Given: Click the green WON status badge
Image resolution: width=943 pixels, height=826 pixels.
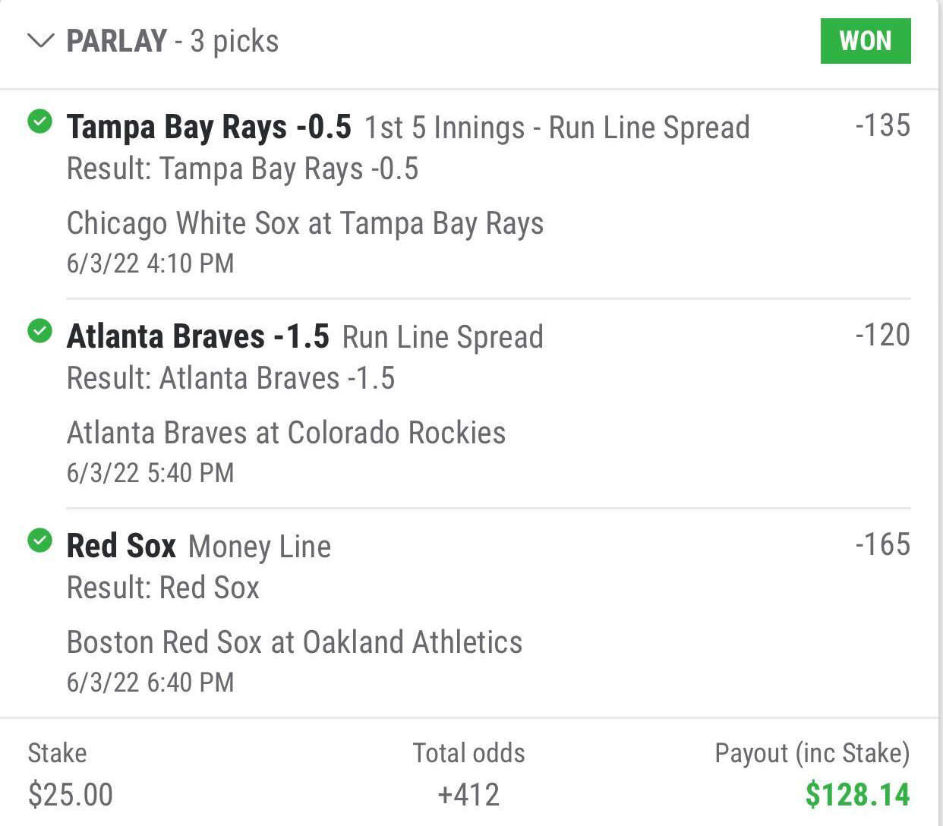Looking at the screenshot, I should (866, 40).
